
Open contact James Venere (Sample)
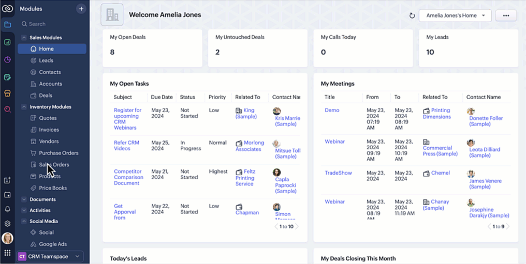point(486,184)
